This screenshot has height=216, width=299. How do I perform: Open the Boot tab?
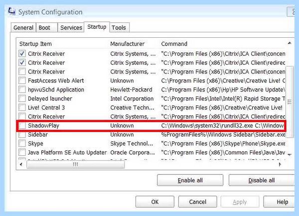pos(47,28)
